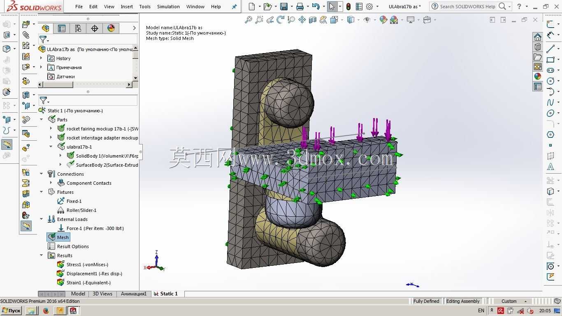Switch to the Анимация1 motion study tab

[134, 294]
